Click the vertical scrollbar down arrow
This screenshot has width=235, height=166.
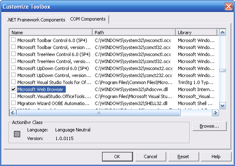point(223,106)
